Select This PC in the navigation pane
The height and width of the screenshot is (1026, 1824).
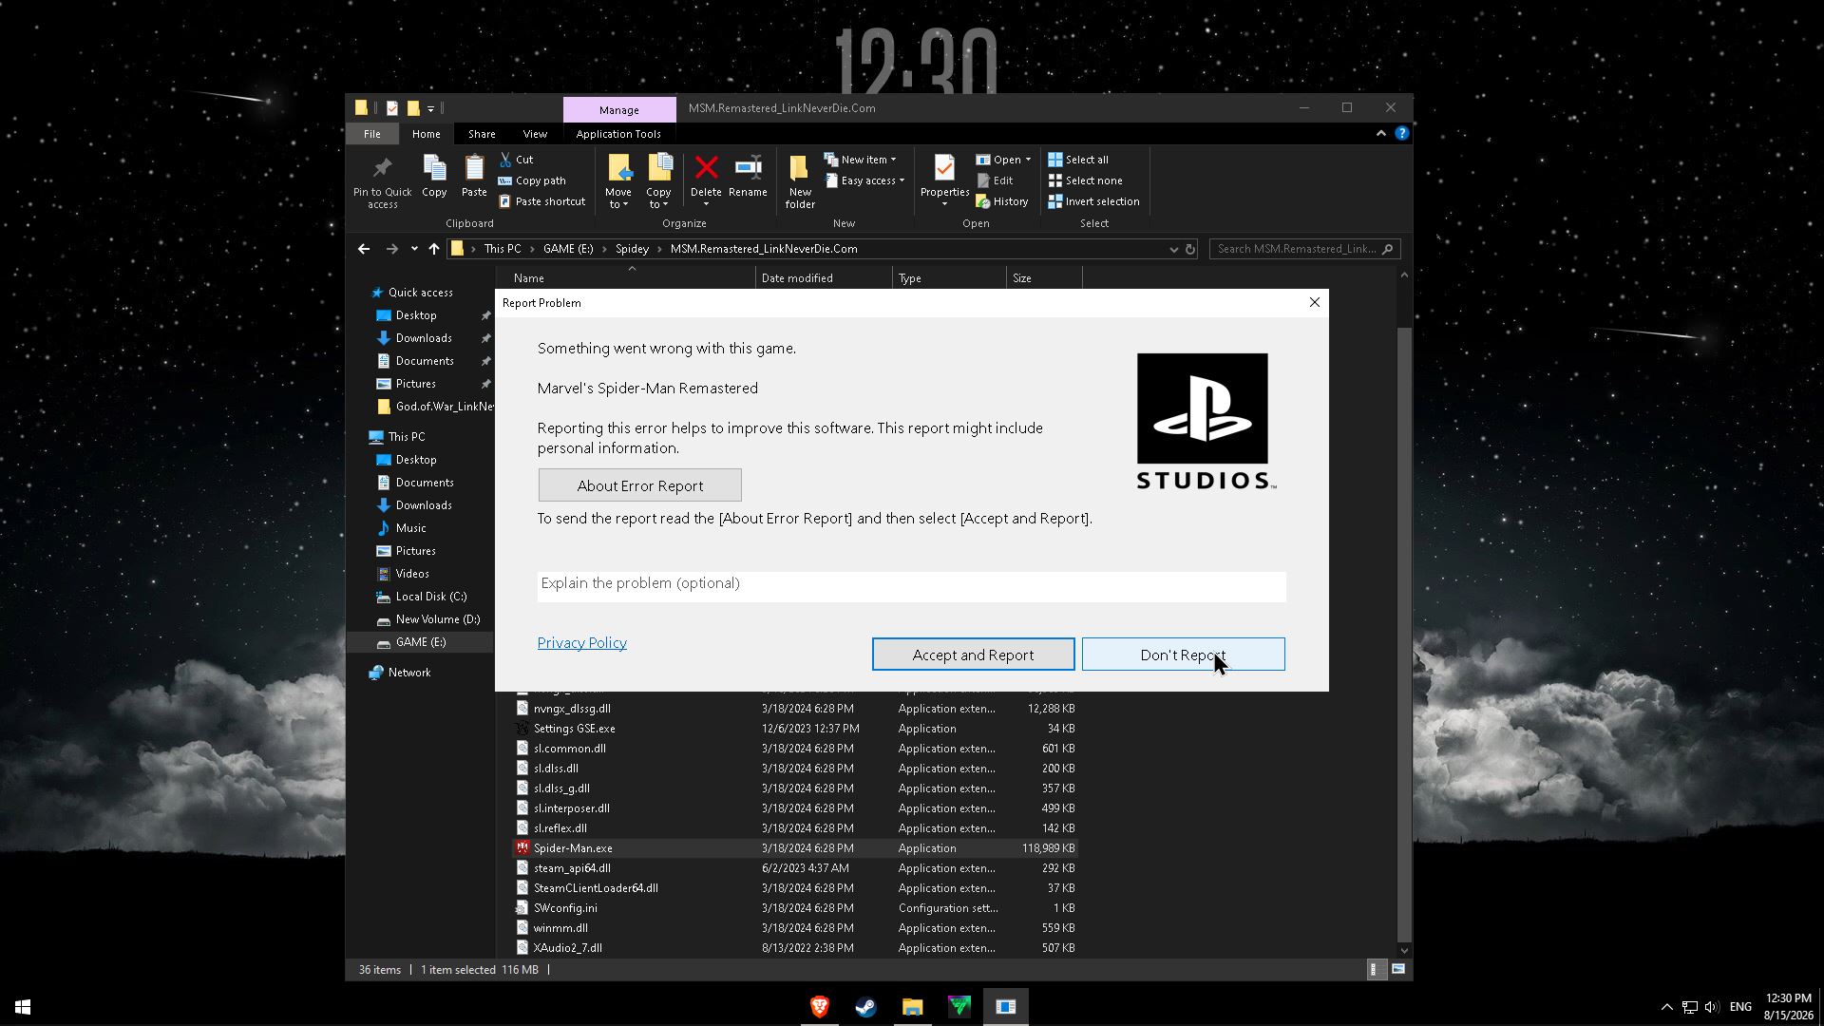(407, 437)
